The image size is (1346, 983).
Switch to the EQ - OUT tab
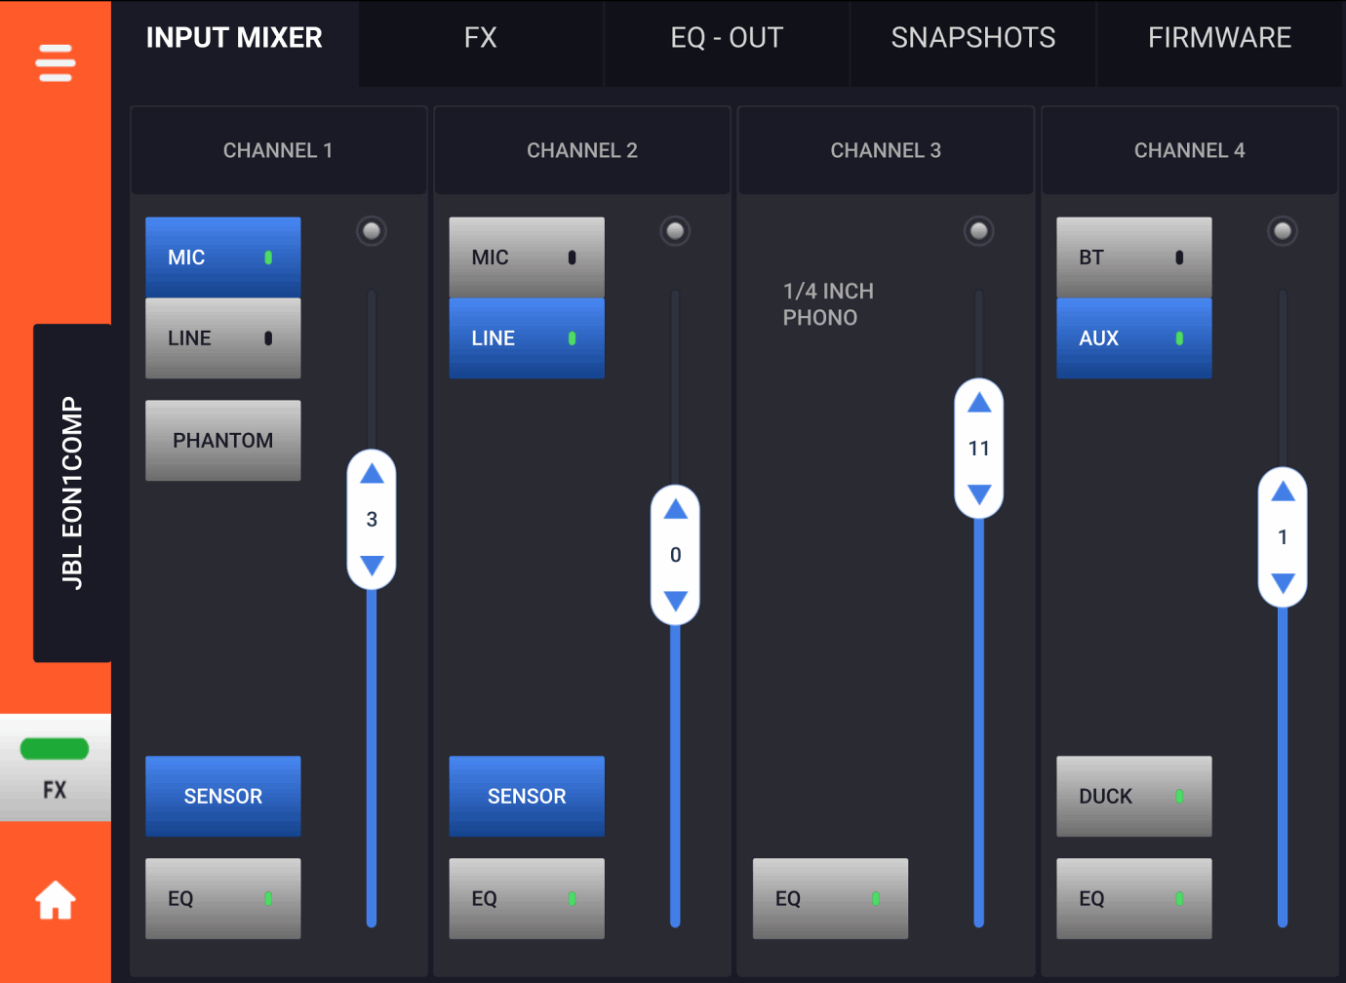tap(727, 38)
